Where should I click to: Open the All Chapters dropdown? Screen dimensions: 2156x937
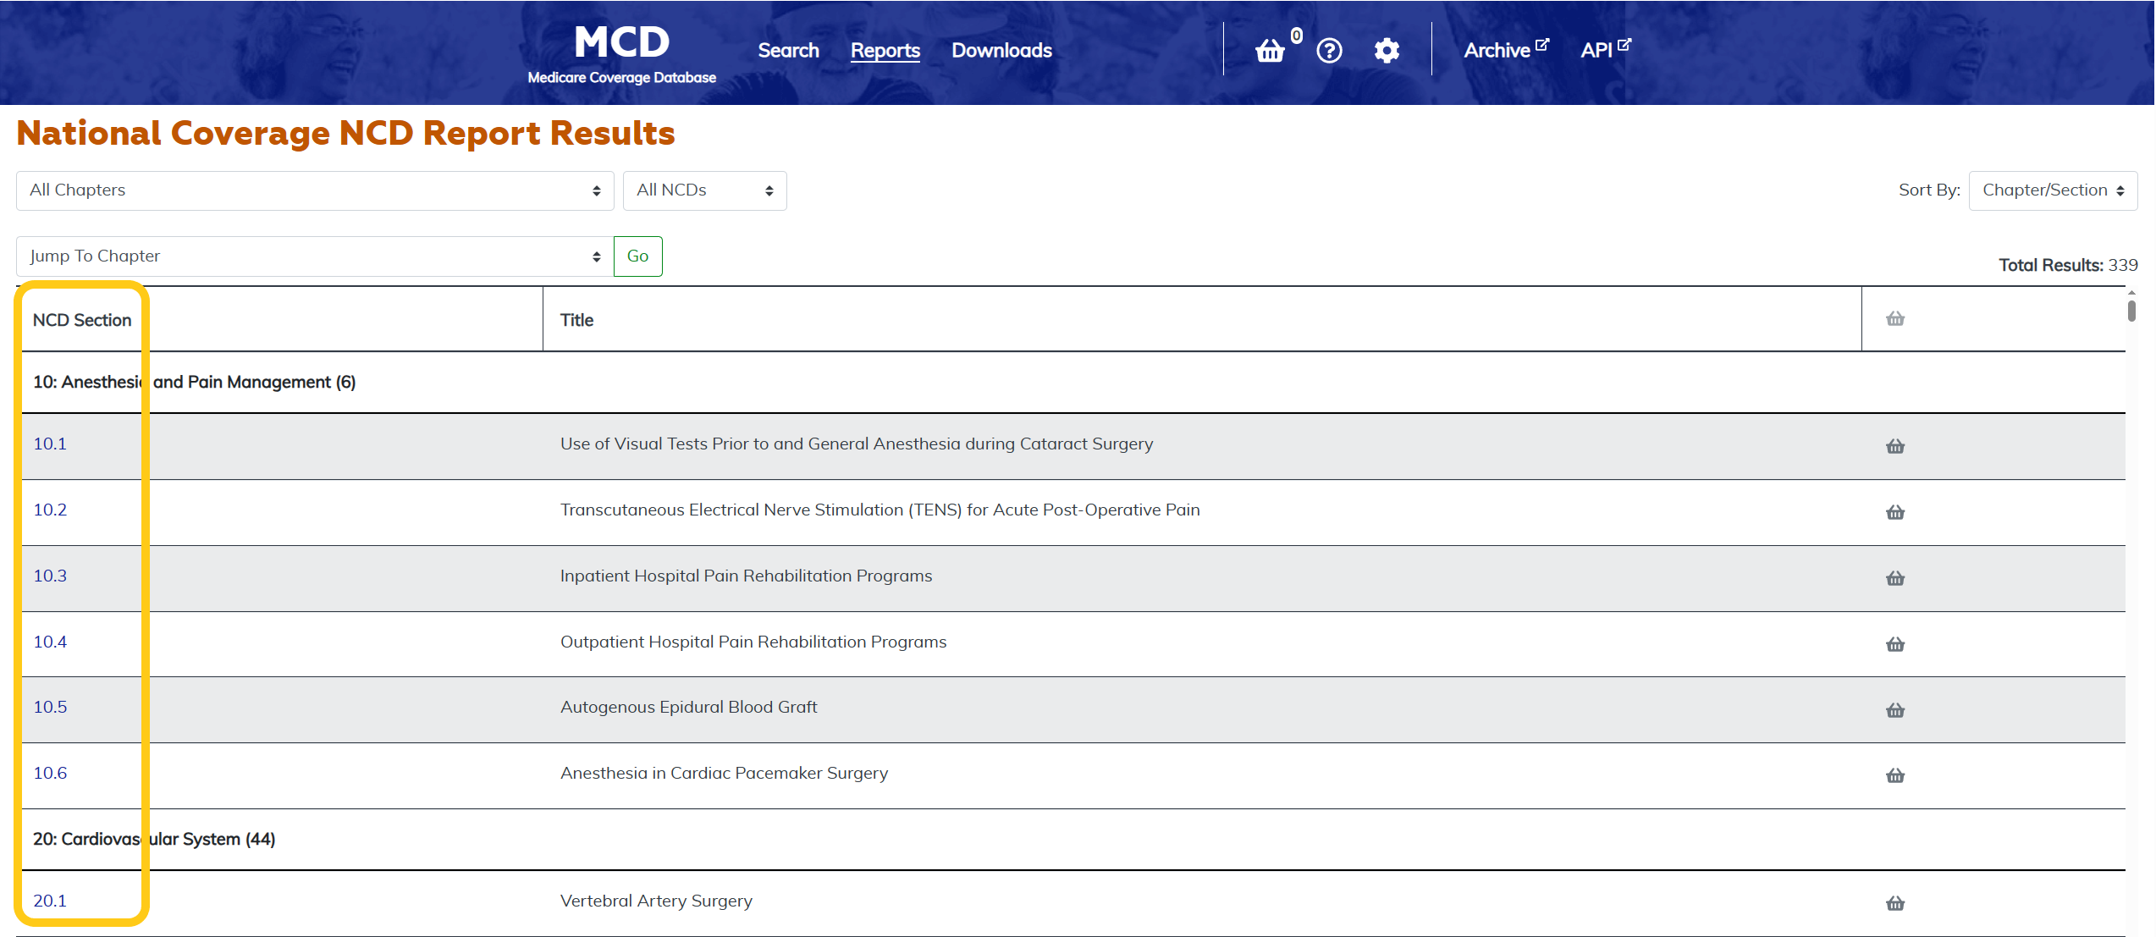(314, 190)
